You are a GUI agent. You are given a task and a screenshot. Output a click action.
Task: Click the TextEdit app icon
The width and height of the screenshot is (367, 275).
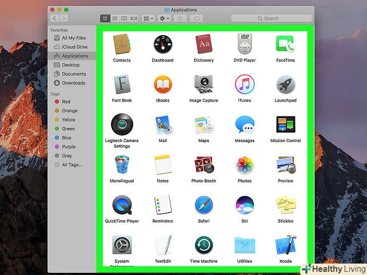click(163, 245)
